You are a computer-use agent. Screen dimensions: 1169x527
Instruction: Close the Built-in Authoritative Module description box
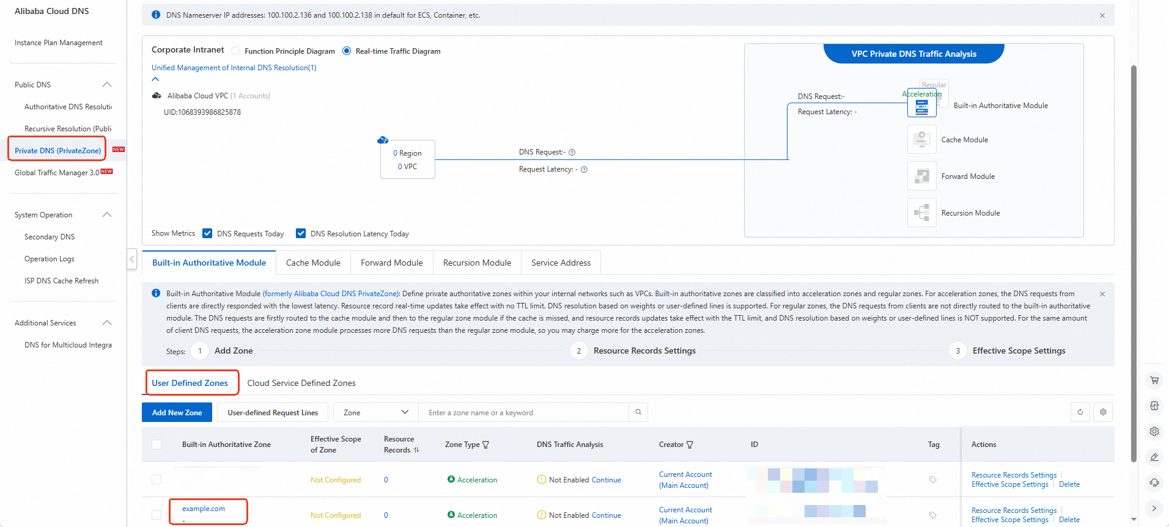click(1102, 294)
